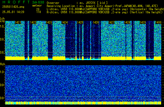Viewport: 164px width, 107px height.
Task: Click the '2ch 0.3.0' version text
Action: click(x=38, y=2)
